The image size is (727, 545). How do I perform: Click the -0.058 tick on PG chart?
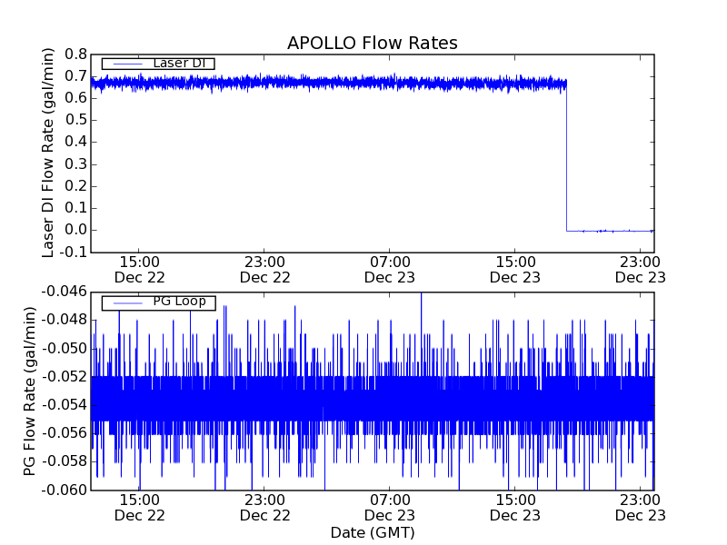pos(65,461)
